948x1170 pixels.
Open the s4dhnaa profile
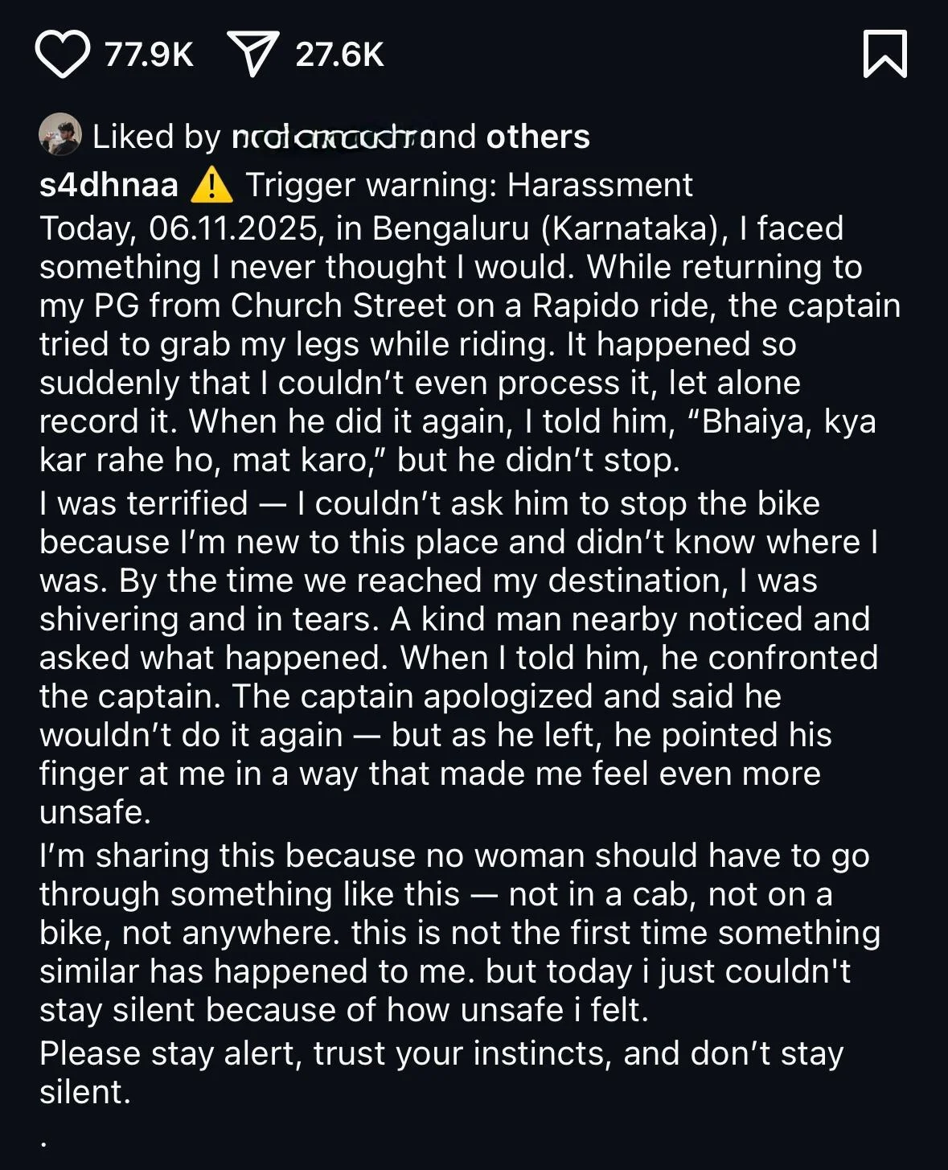point(109,185)
